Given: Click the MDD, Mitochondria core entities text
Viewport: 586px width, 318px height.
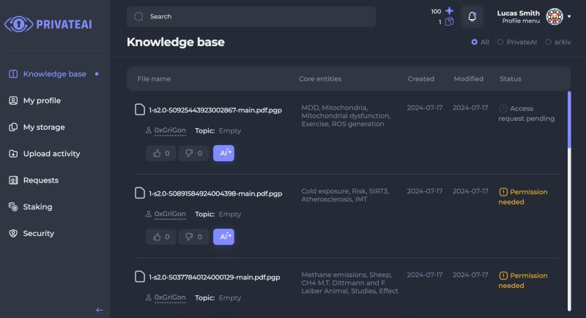Looking at the screenshot, I should 346,116.
